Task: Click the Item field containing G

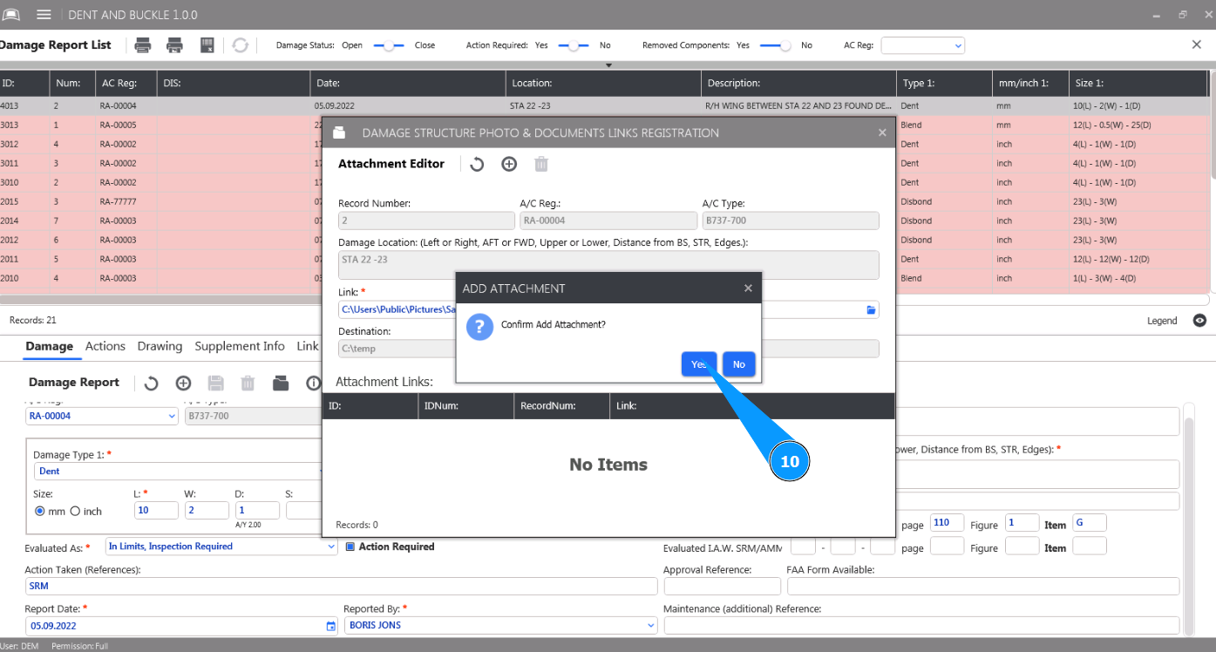Action: tap(1090, 523)
